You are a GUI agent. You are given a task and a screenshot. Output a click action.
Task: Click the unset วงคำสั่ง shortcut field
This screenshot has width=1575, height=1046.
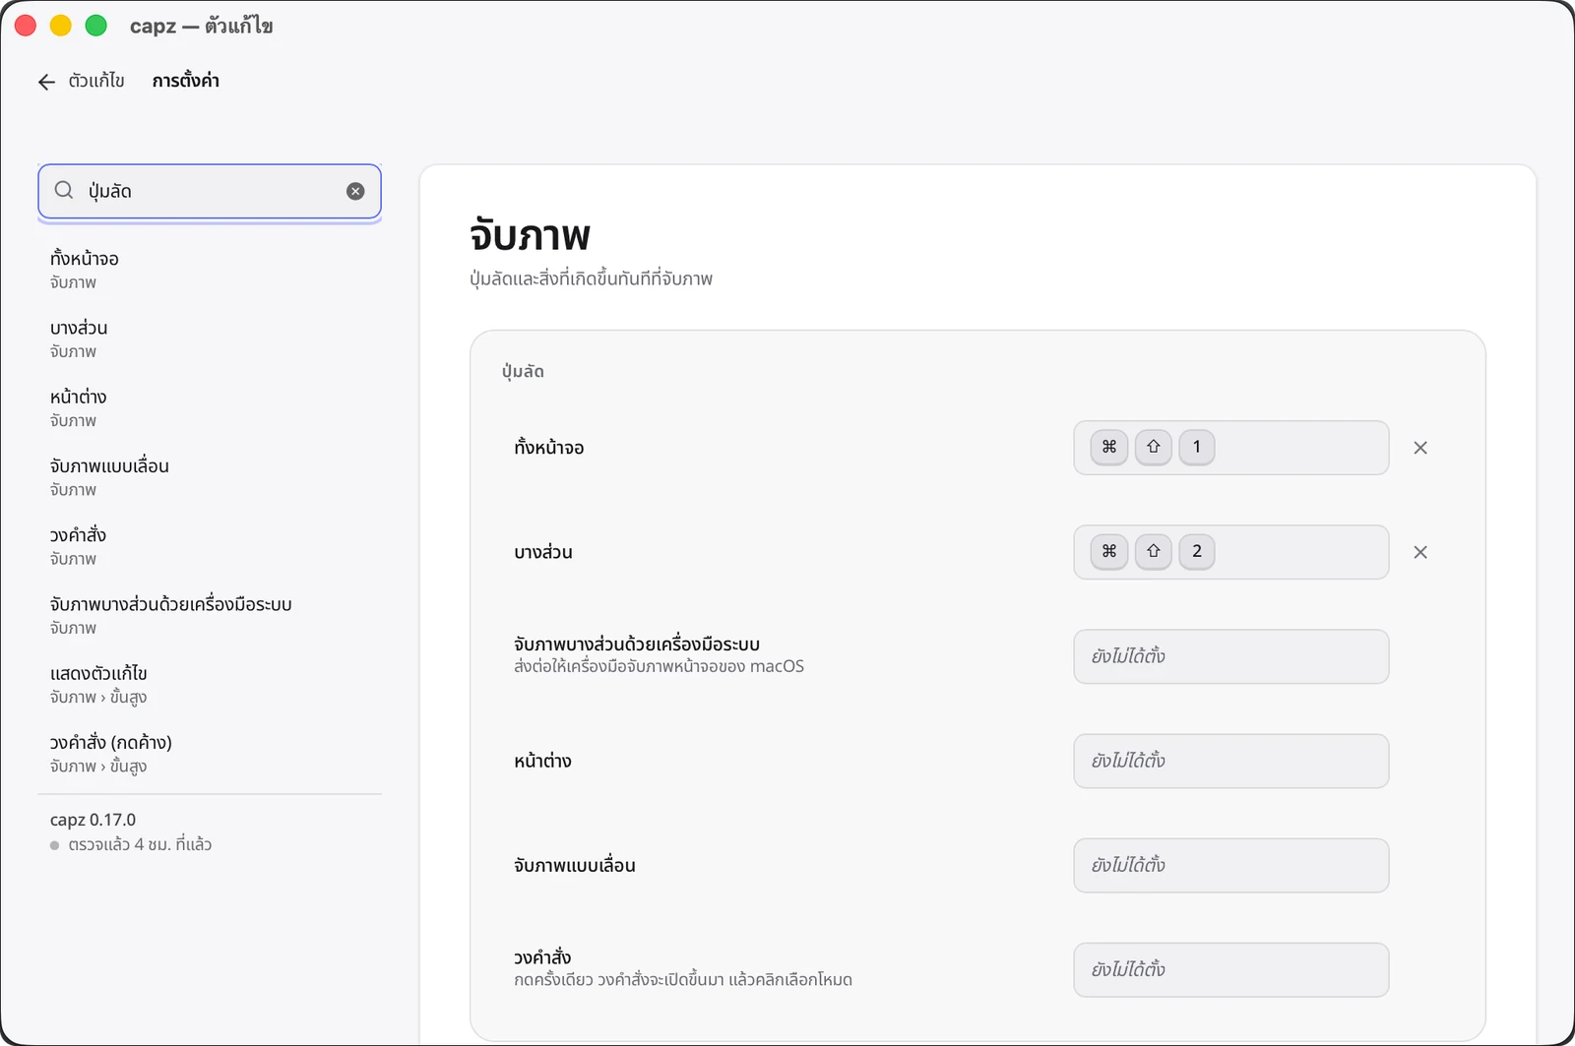pyautogui.click(x=1231, y=969)
